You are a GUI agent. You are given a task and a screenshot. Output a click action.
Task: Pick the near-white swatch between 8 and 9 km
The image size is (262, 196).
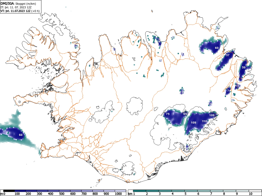tap(230, 191)
